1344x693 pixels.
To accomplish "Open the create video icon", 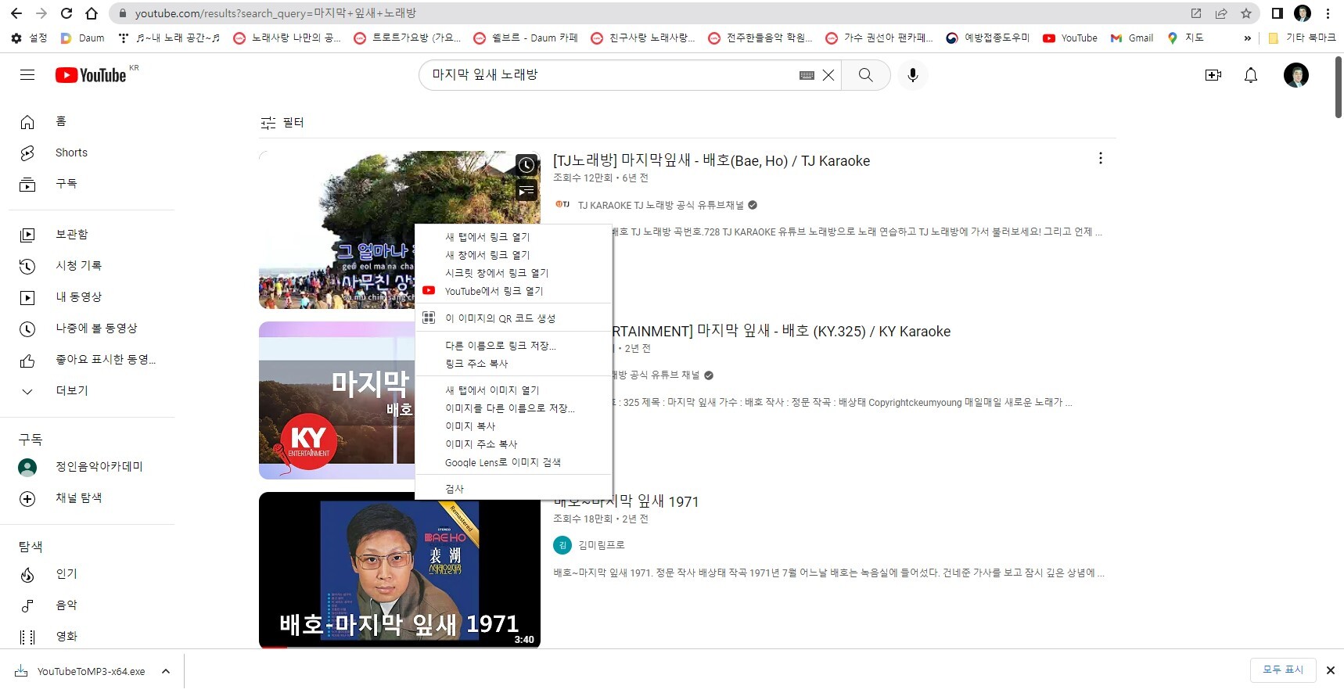I will [1213, 75].
